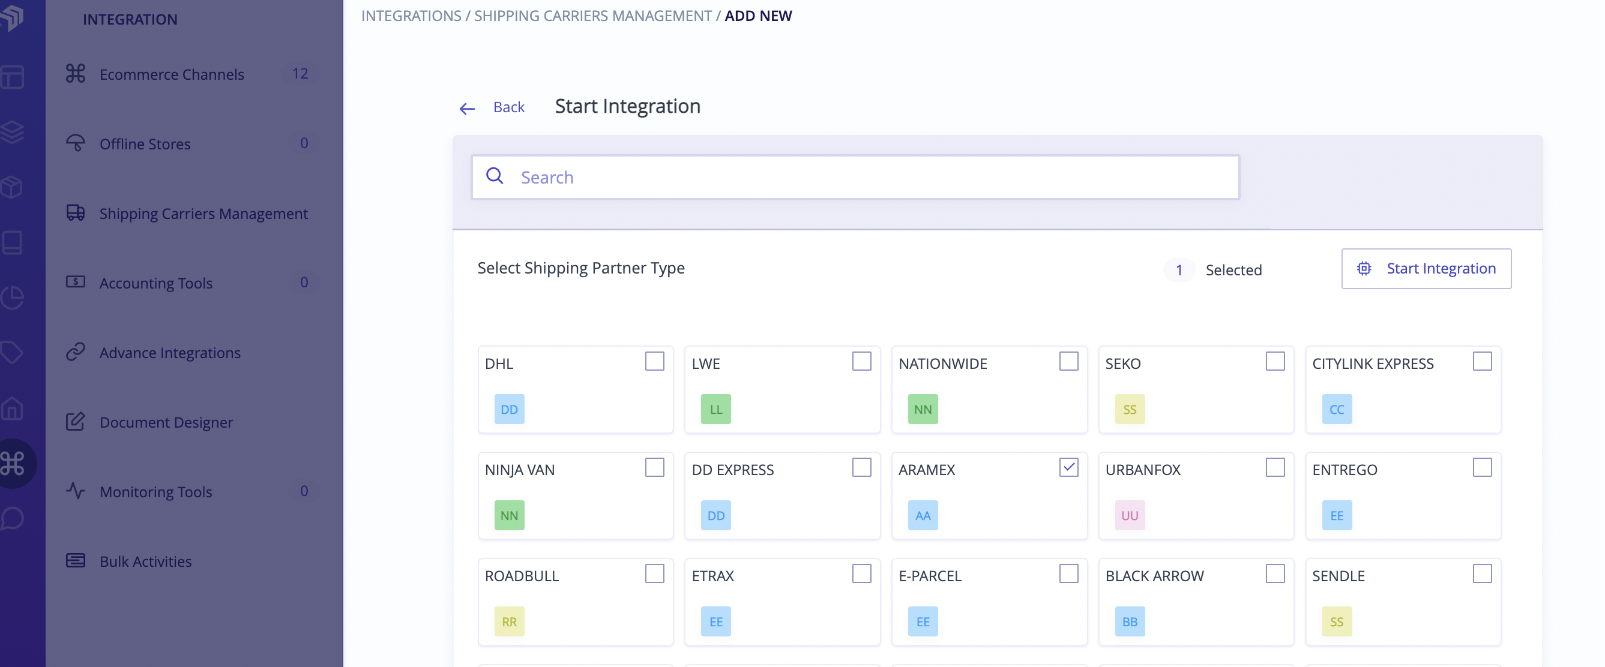Open Shipping Carriers Management menu item
Viewport: 1605px width, 667px height.
pos(193,214)
